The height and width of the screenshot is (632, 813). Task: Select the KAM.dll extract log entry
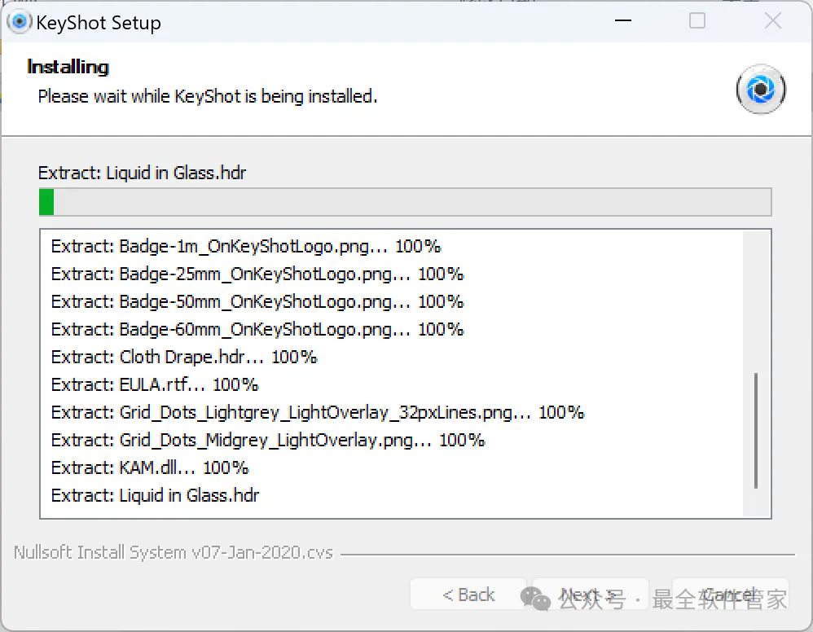[150, 467]
